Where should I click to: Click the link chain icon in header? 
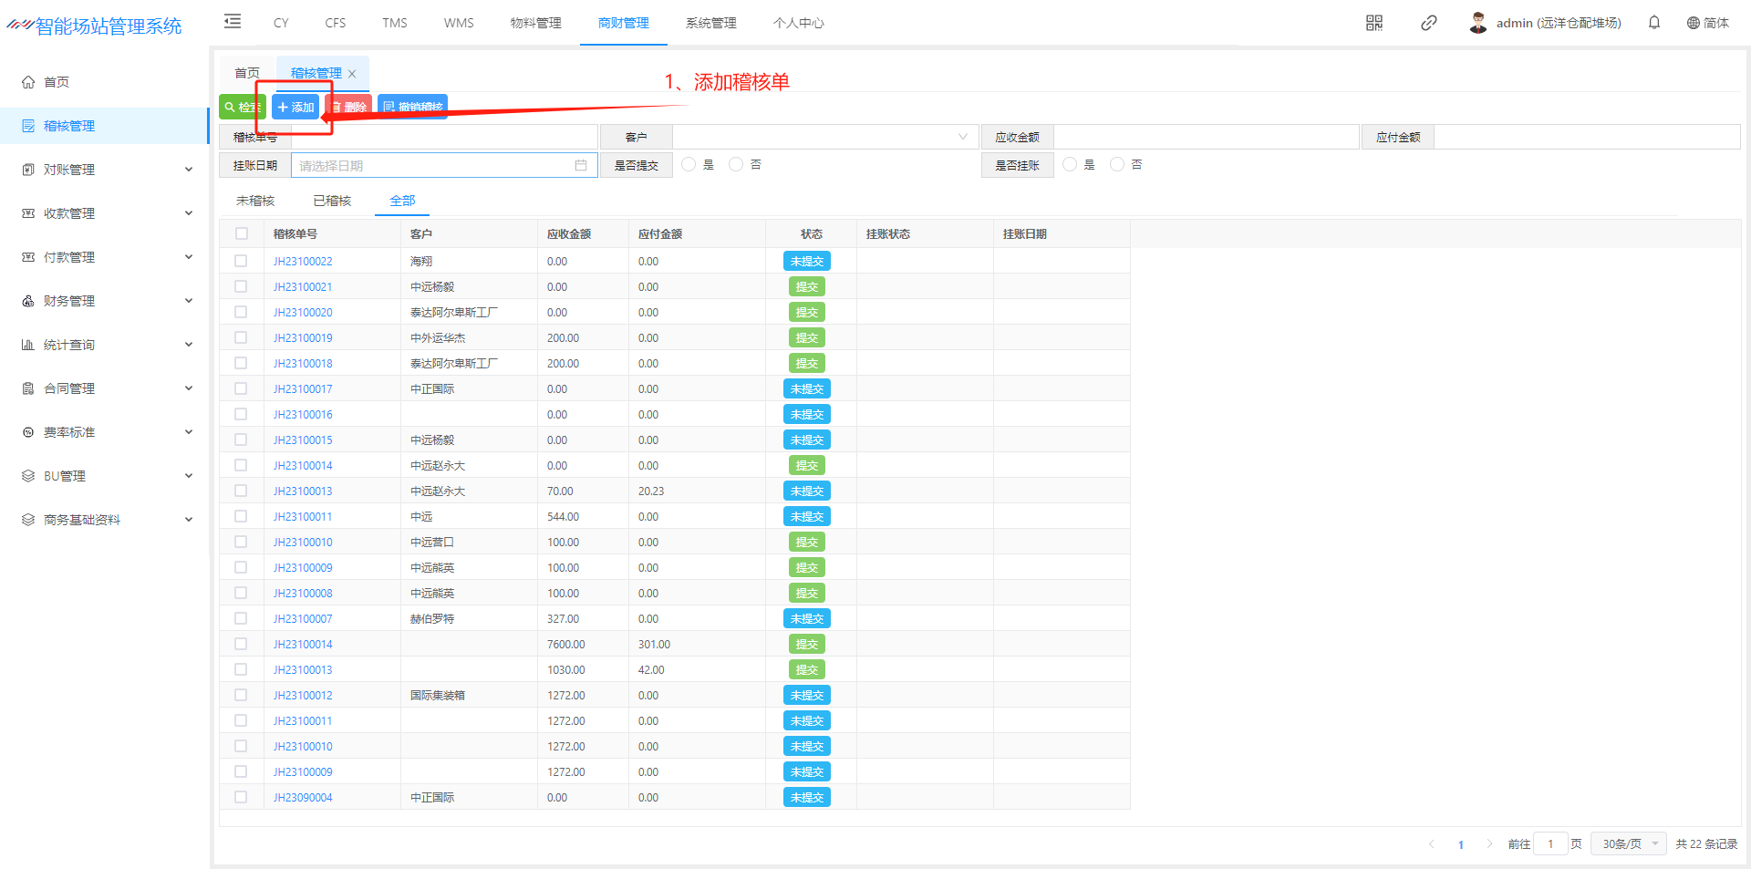pyautogui.click(x=1428, y=23)
